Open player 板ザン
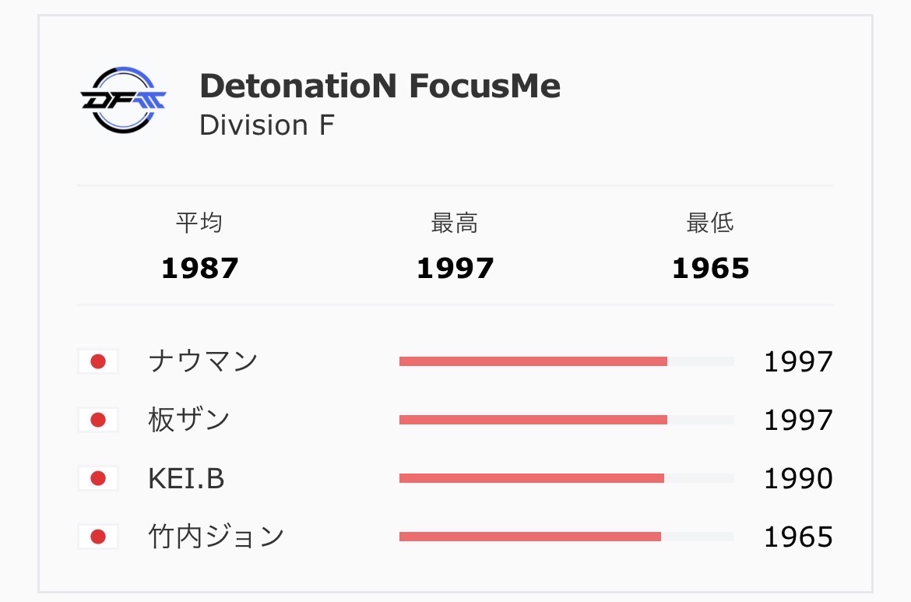The height and width of the screenshot is (602, 911). (x=189, y=420)
